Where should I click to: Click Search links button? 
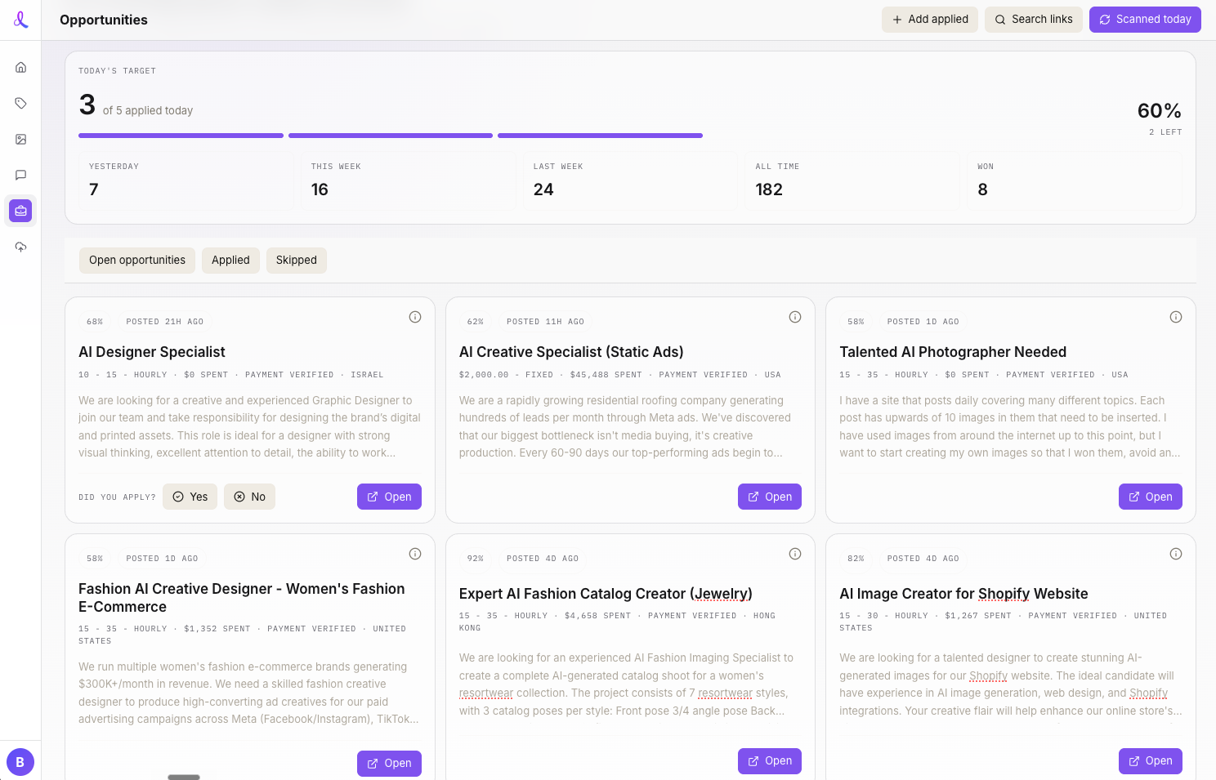pos(1034,20)
